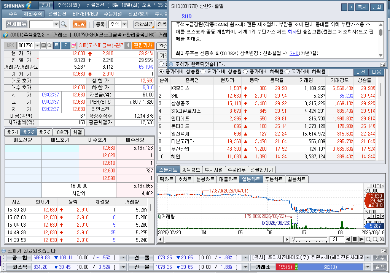The height and width of the screenshot is (273, 390).
Task: Click the blue Z icon button
Action: pyautogui.click(x=65, y=46)
